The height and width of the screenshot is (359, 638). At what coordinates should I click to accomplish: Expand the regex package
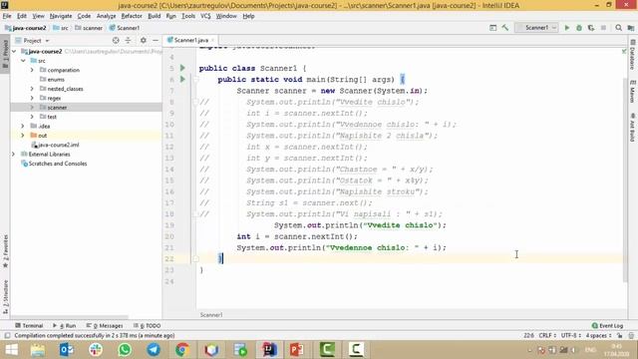32,98
